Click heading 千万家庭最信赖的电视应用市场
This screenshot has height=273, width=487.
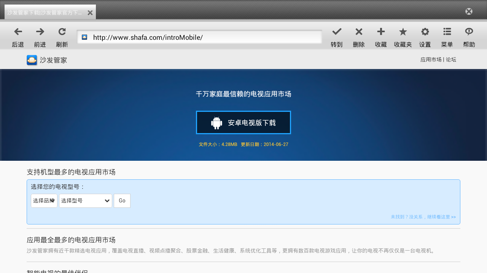point(243,94)
